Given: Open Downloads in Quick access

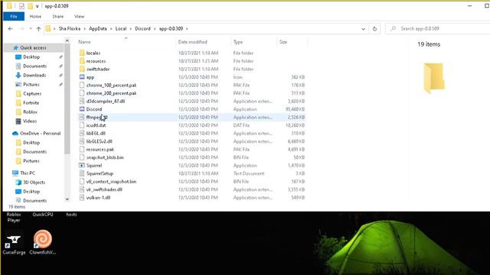Looking at the screenshot, I should 34,75.
